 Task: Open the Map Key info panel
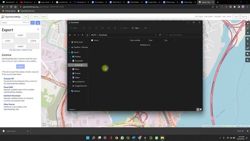(248, 43)
